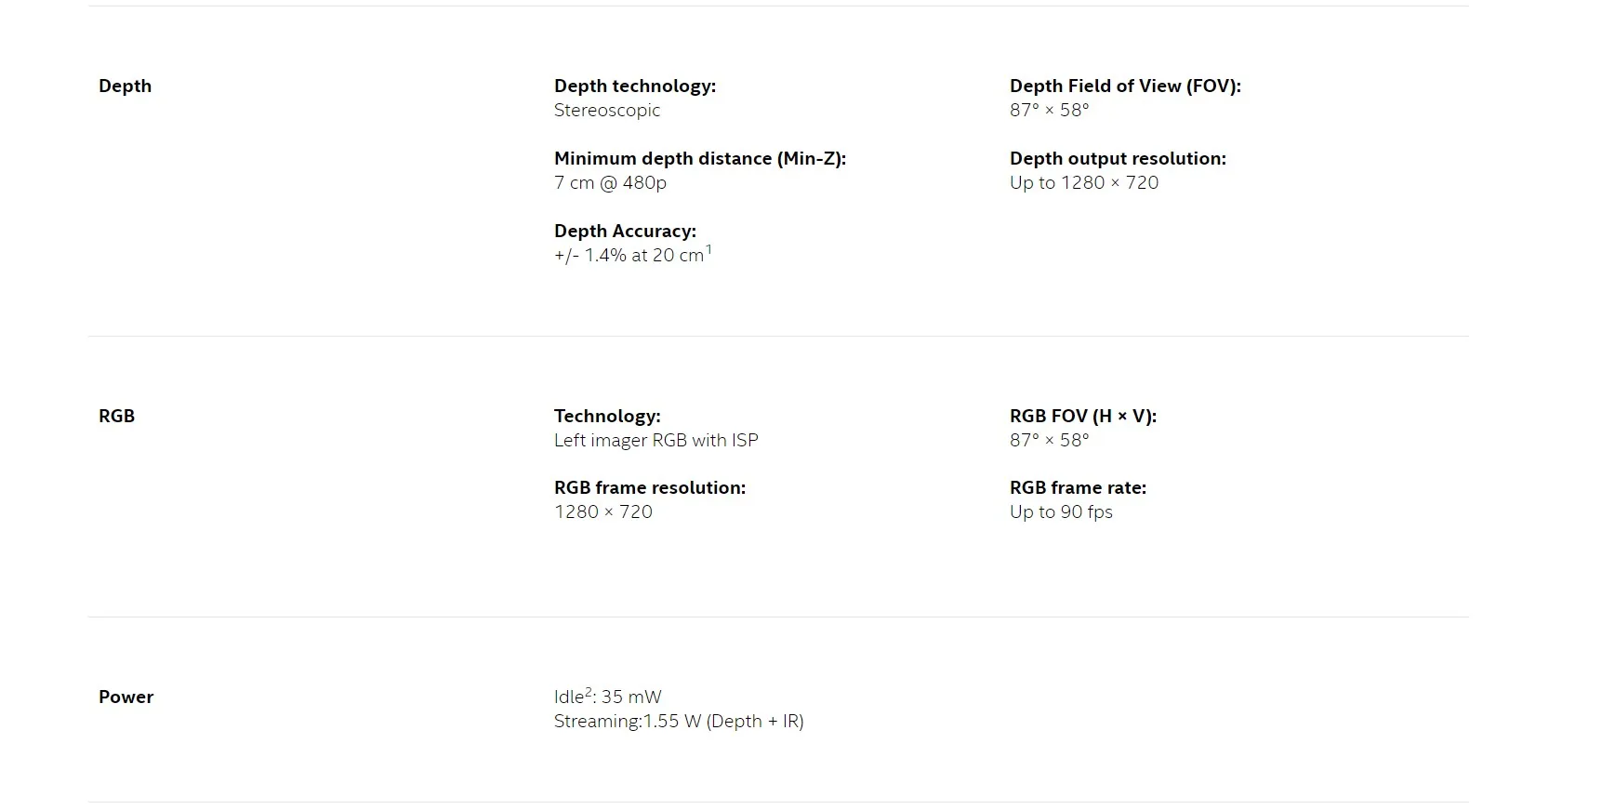Click the Depth Field of View (FOV) label
The image size is (1602, 810).
click(1125, 86)
